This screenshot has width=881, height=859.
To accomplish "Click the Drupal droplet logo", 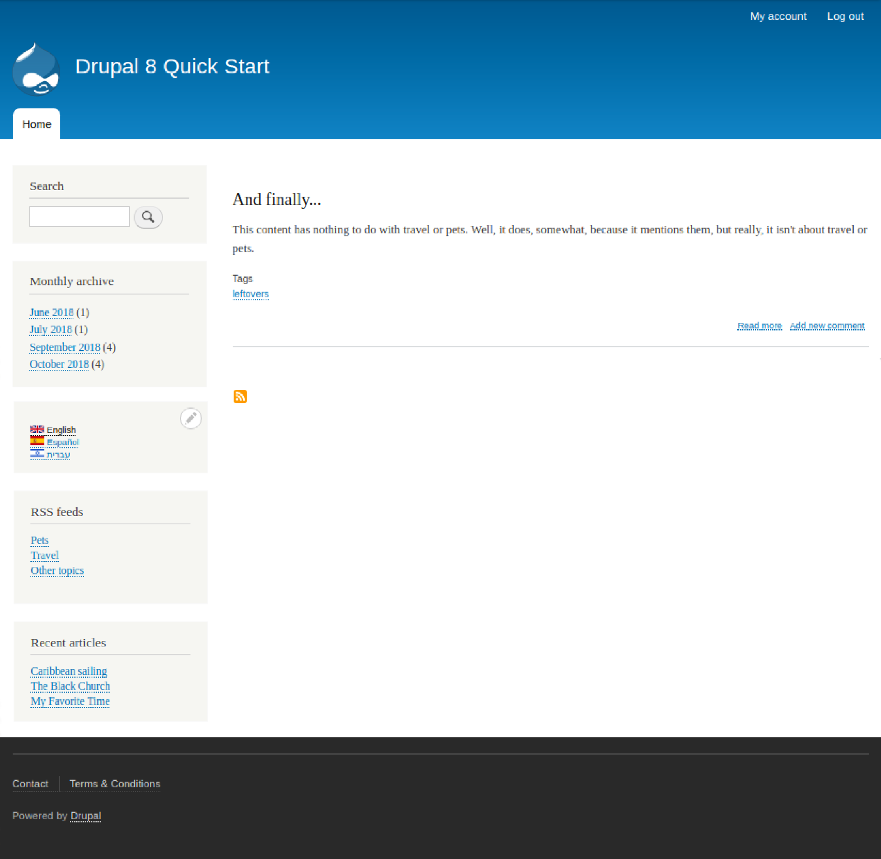I will [x=36, y=70].
